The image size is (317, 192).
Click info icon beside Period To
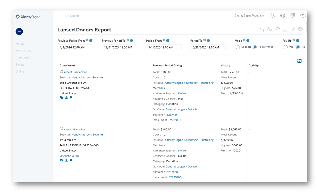click(205, 40)
